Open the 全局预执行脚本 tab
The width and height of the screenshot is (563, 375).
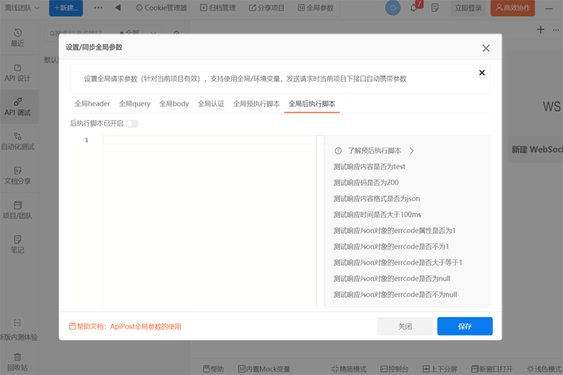256,103
